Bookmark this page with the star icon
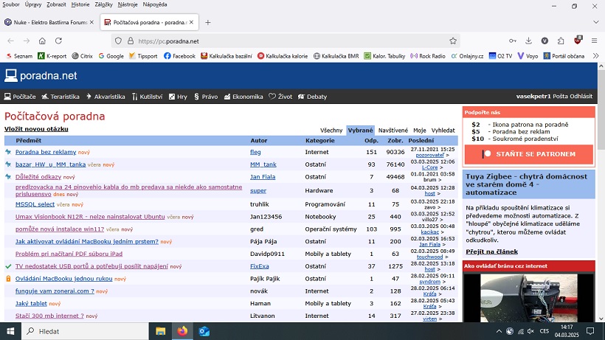This screenshot has width=605, height=340. [x=453, y=41]
